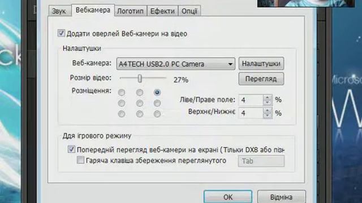The width and height of the screenshot is (362, 203).
Task: Select bottom-left placement radio button
Action: [122, 114]
